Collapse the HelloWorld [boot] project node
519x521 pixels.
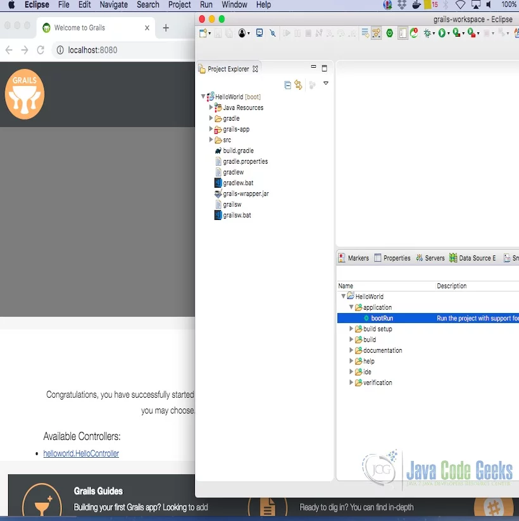point(203,96)
